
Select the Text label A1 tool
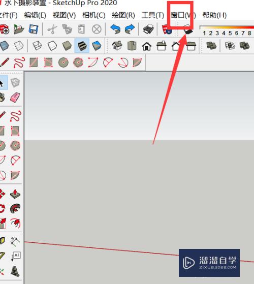click(16, 256)
